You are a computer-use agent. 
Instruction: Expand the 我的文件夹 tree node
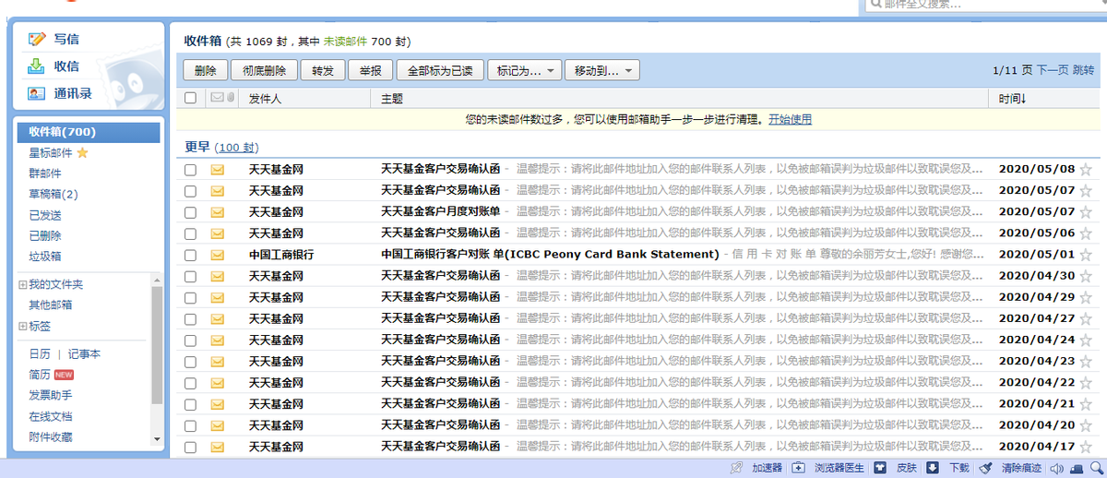(23, 284)
